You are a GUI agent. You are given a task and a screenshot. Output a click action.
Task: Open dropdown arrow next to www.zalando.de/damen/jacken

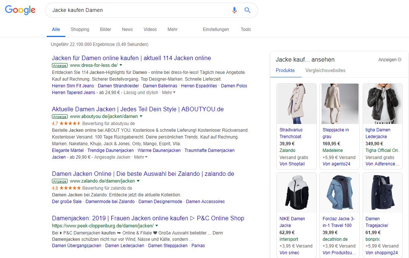click(x=138, y=181)
